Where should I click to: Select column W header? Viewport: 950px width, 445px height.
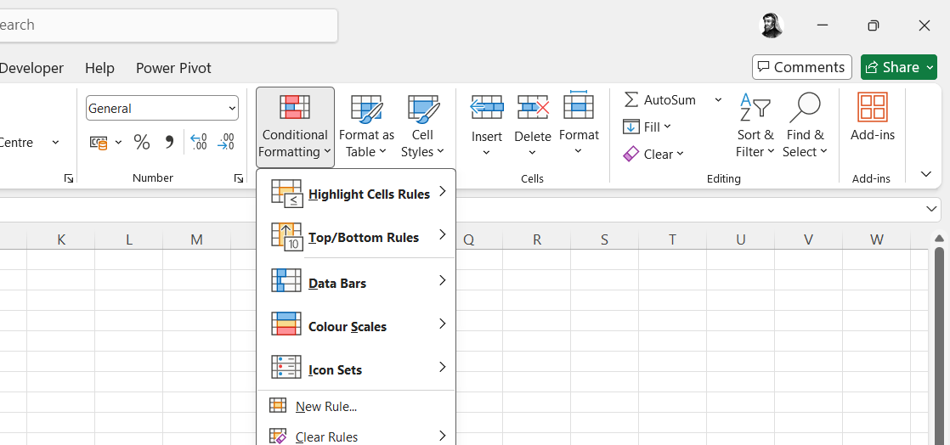(x=876, y=239)
